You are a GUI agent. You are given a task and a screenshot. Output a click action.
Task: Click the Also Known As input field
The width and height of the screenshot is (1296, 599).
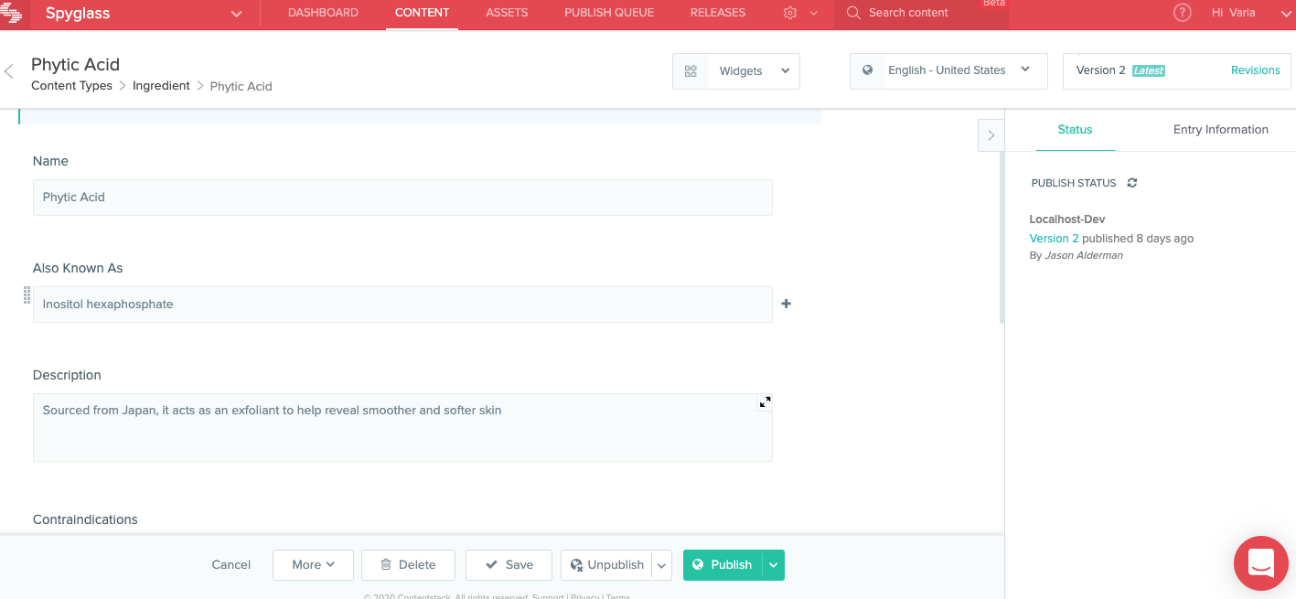pyautogui.click(x=402, y=305)
